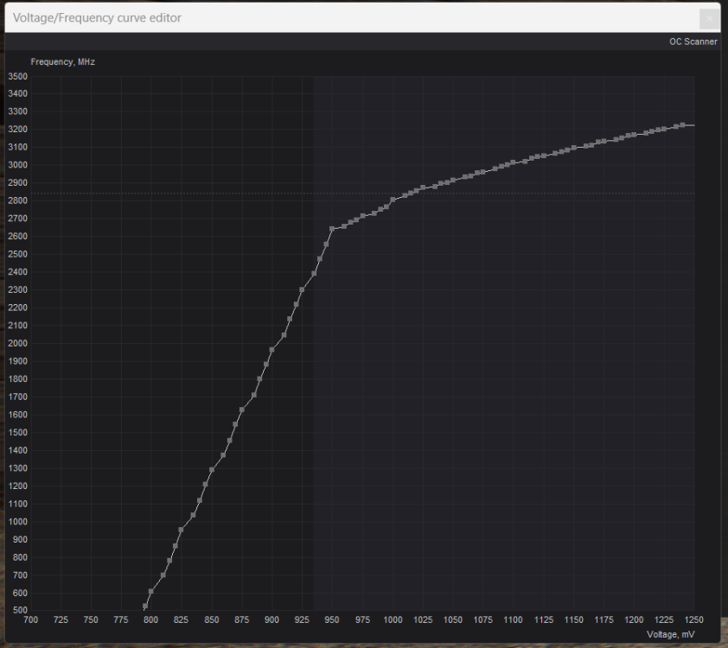Click the curve point at the 935 mV shading boundary
This screenshot has width=728, height=648.
tap(314, 274)
